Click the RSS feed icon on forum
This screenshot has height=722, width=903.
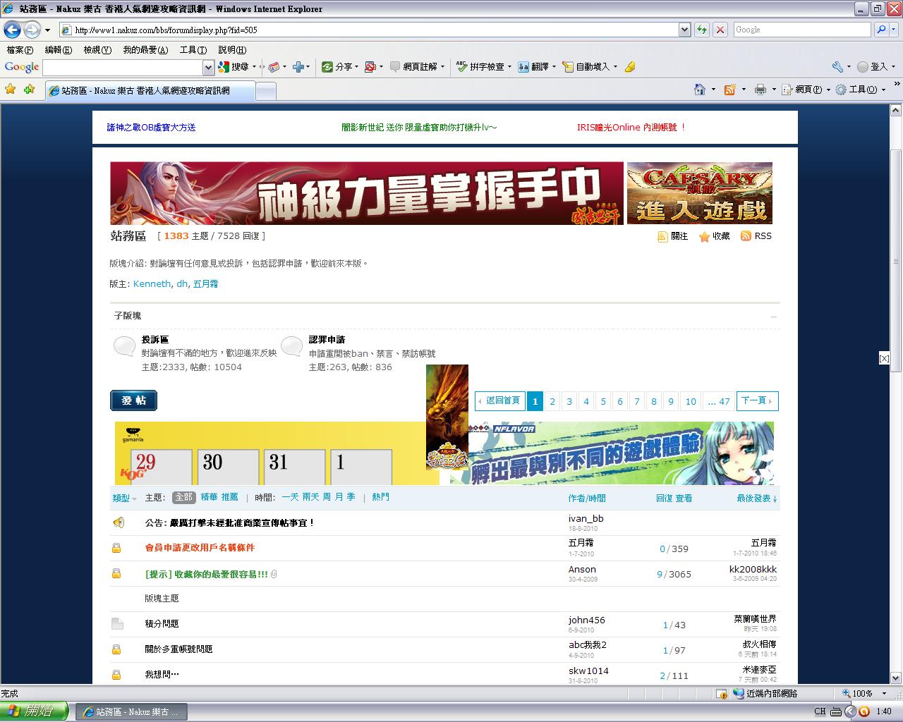(746, 236)
